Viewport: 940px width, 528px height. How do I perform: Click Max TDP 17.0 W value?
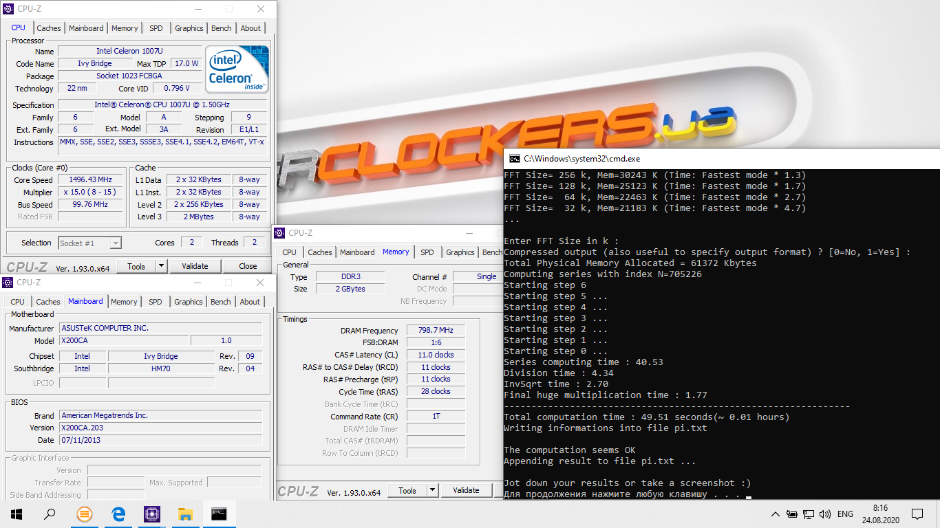click(x=186, y=63)
